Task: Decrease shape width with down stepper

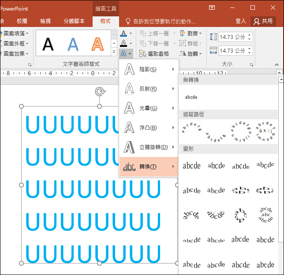Action: pyautogui.click(x=250, y=53)
